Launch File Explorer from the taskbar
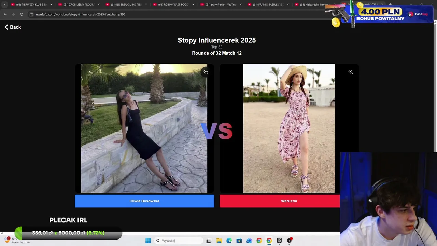This screenshot has height=246, width=437. pyautogui.click(x=219, y=241)
